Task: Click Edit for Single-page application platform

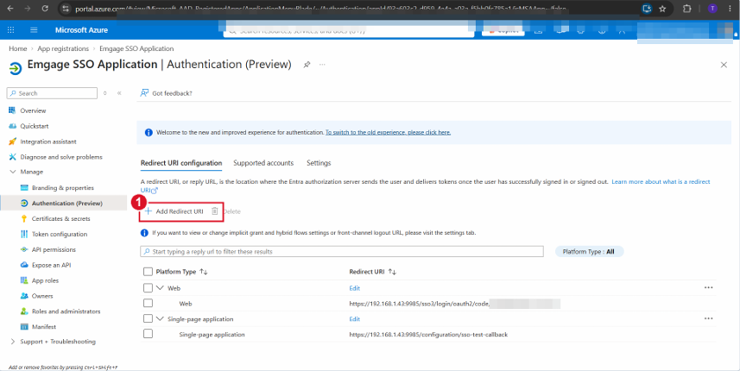Action: point(354,319)
